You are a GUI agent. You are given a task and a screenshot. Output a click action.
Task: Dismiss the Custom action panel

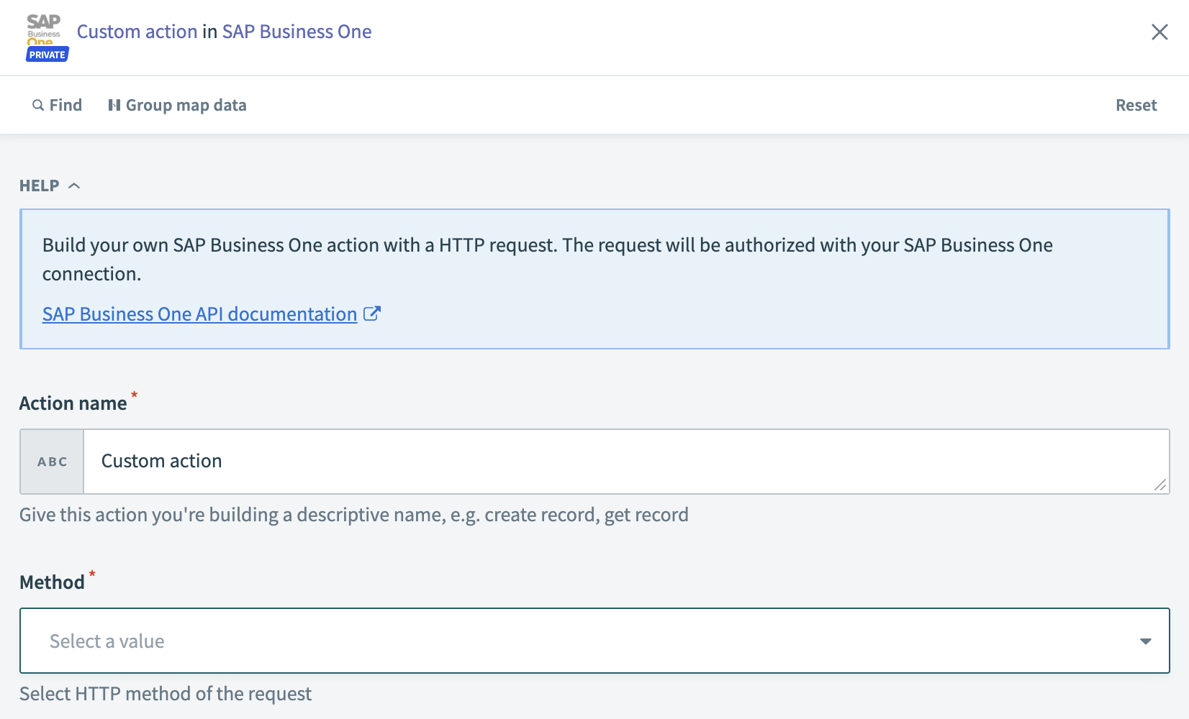tap(1160, 32)
